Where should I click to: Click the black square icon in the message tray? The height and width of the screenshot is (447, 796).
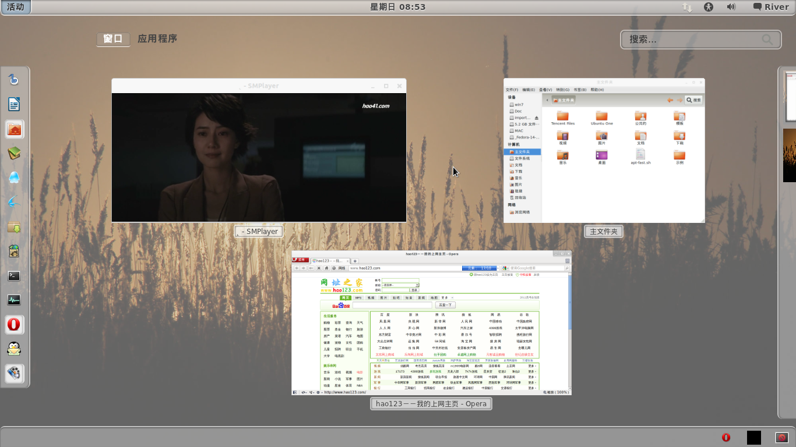click(754, 438)
